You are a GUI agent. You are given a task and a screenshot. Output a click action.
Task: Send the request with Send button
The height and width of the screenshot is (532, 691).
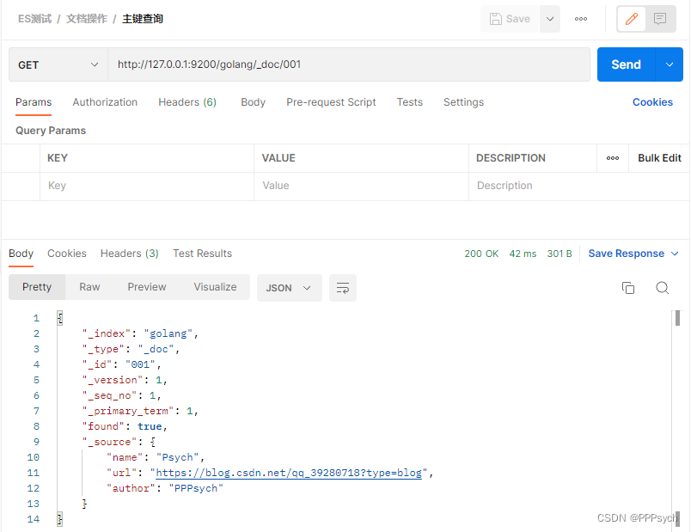tap(626, 64)
